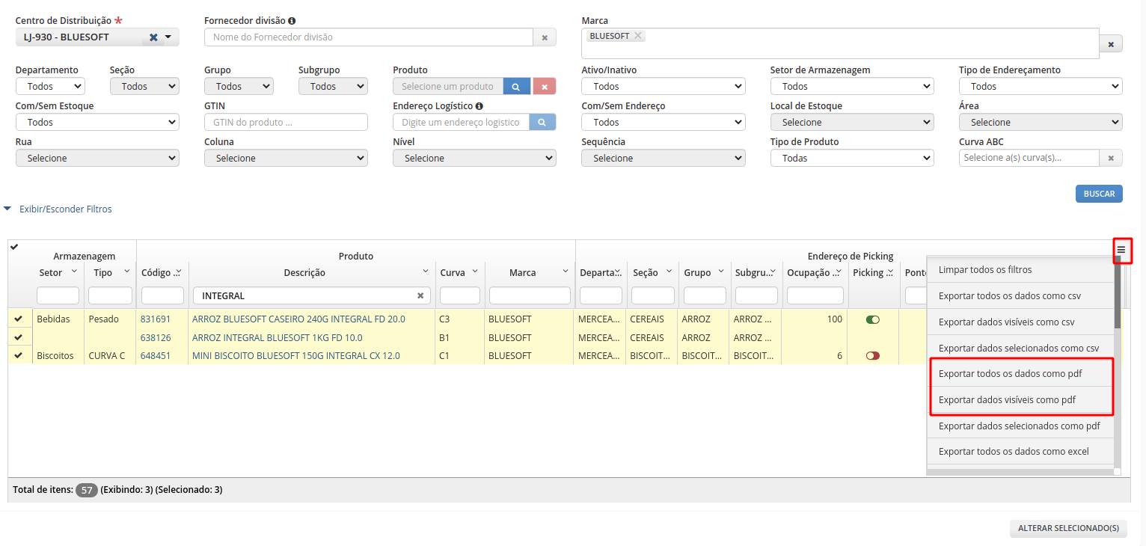The image size is (1146, 546).
Task: Clear the Centro de Distribuição selection with the X icon
Action: [x=153, y=37]
